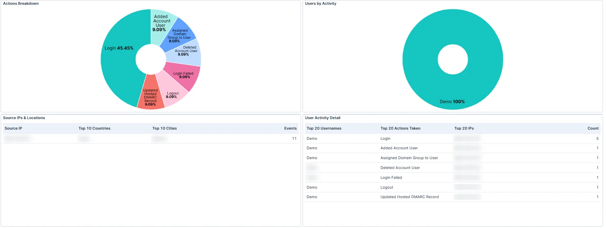Screen dimensions: 606x228
Task: Select Updated Hosted DMARC Record table cell
Action: (409, 197)
